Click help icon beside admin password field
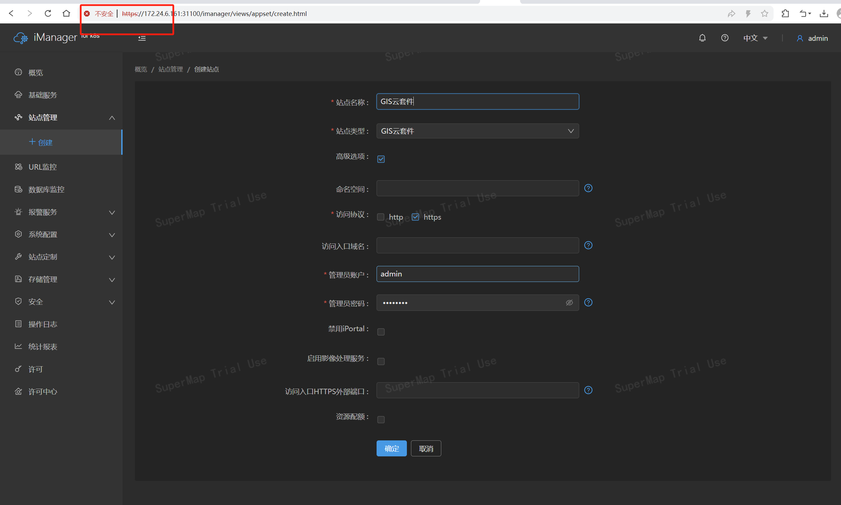The height and width of the screenshot is (505, 841). point(588,303)
